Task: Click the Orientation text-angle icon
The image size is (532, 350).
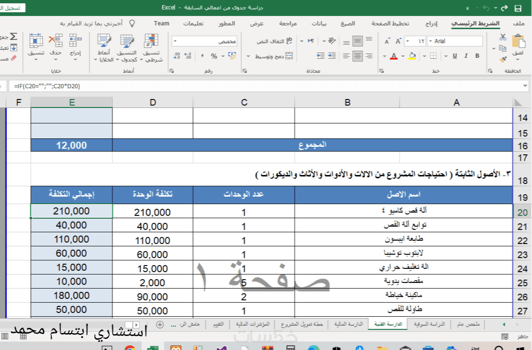Action: pos(332,41)
